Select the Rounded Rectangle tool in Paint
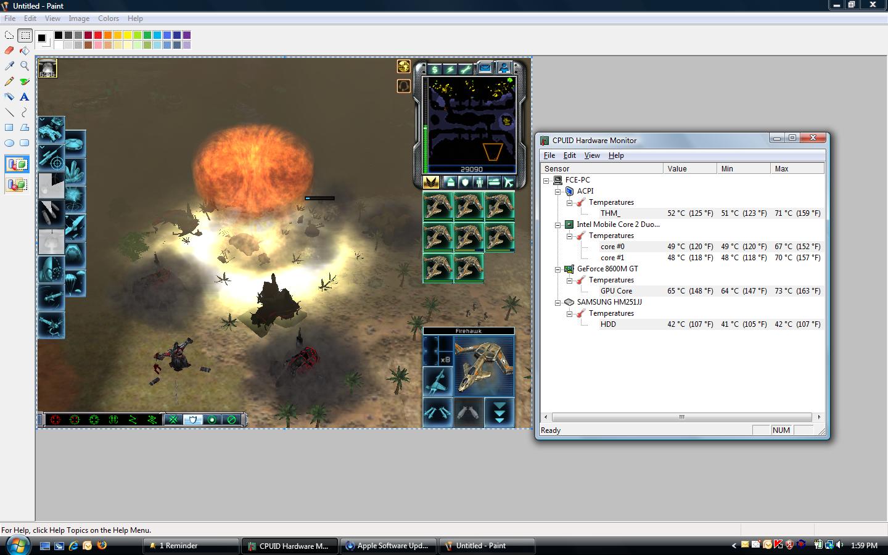 tap(25, 143)
